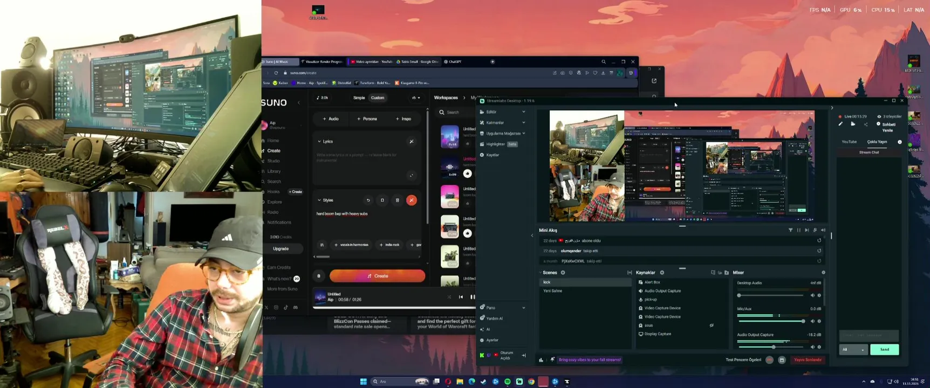Screen dimensions: 930x388
Task: Collapse the Styles section
Action: (319, 200)
